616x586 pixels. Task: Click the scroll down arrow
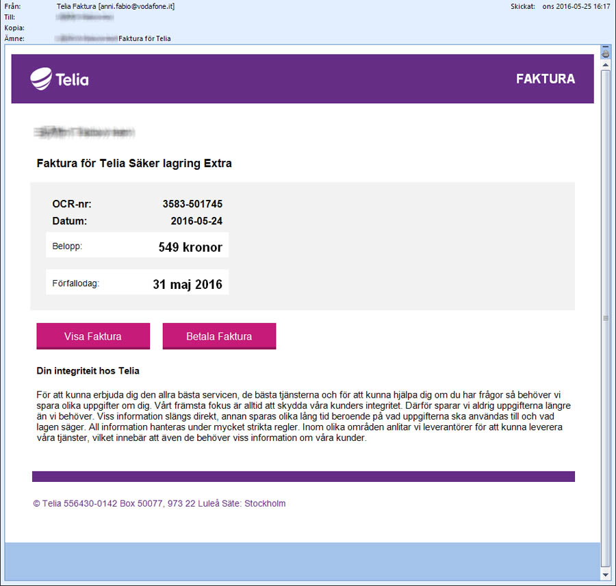pos(606,575)
